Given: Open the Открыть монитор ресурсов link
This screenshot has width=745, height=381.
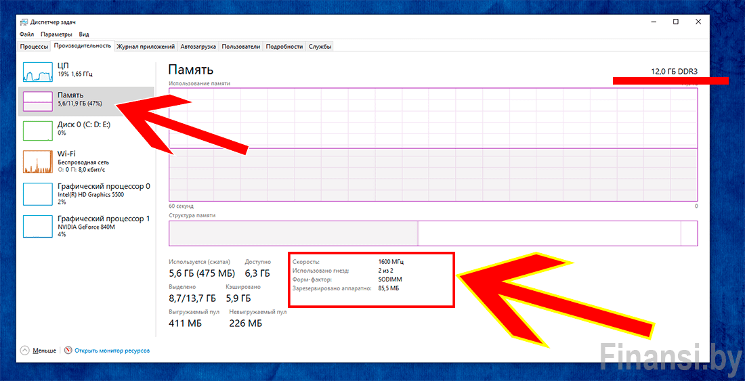Looking at the screenshot, I should [112, 351].
